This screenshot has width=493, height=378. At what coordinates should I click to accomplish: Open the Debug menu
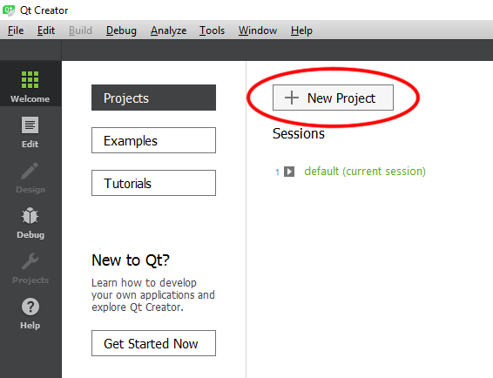(121, 30)
